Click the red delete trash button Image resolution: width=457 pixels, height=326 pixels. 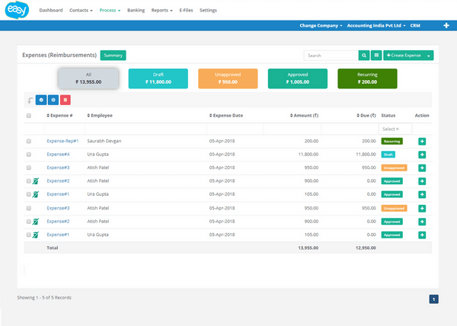click(x=65, y=100)
